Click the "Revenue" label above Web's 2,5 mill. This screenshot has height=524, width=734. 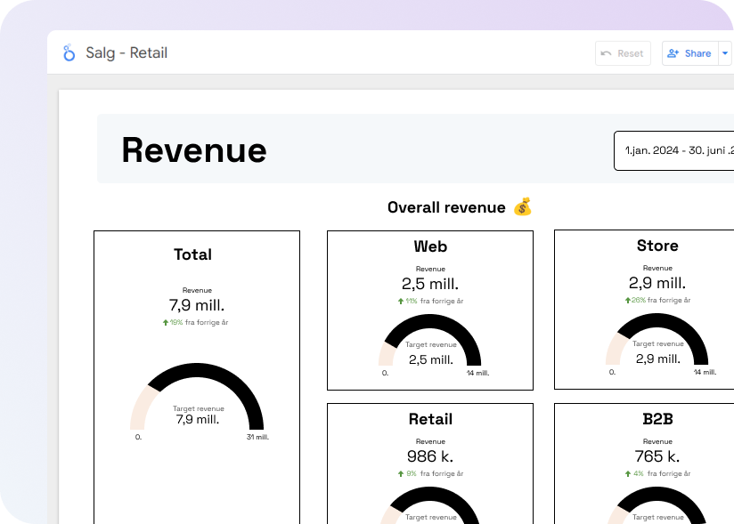(430, 270)
